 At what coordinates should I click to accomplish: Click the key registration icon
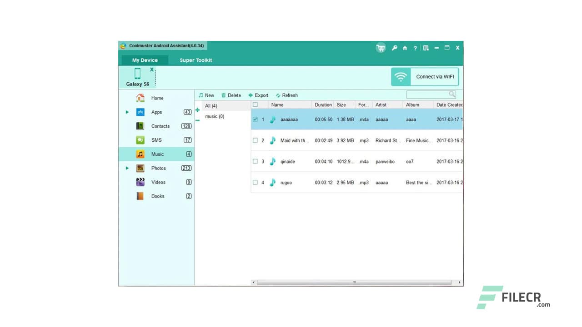pyautogui.click(x=394, y=48)
